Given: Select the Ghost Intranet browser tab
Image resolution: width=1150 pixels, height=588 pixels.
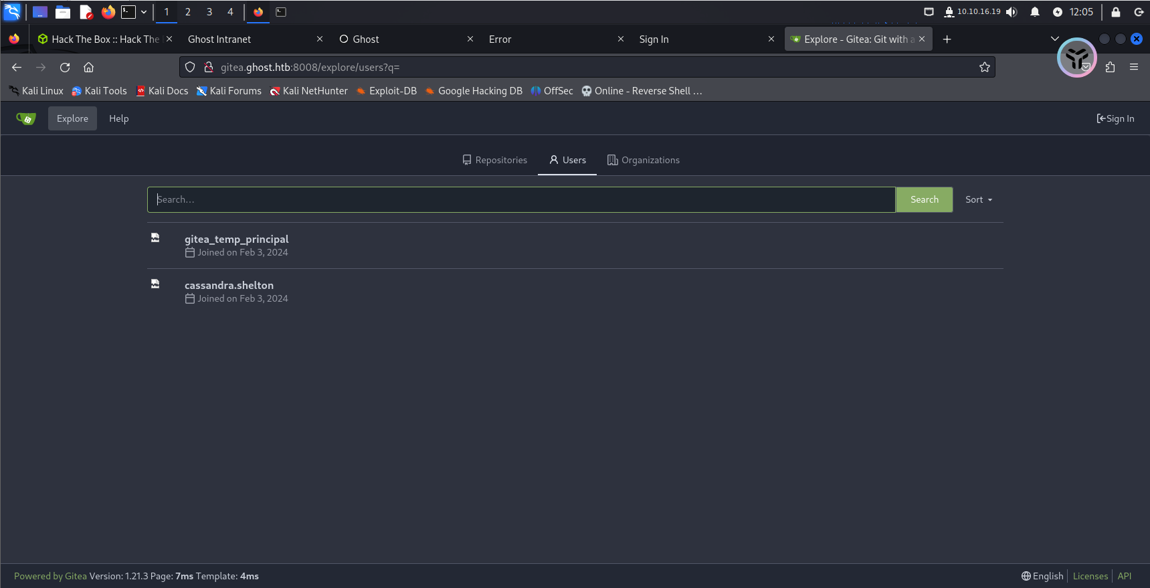Looking at the screenshot, I should coord(248,39).
